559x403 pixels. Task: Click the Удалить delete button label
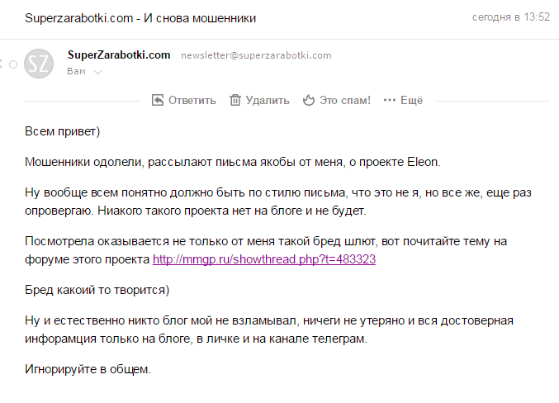click(x=268, y=100)
